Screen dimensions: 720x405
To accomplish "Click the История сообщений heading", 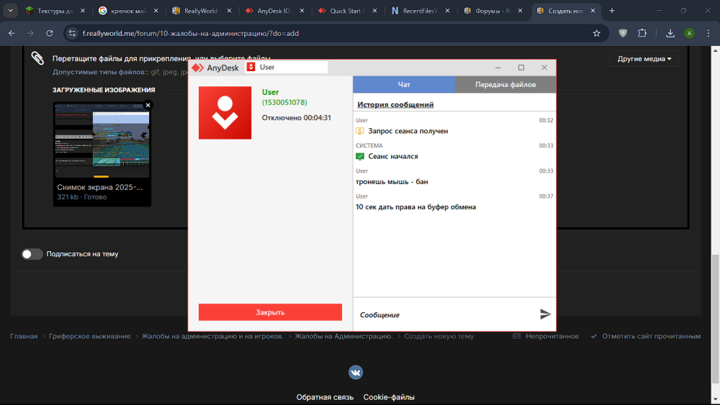I will pyautogui.click(x=395, y=104).
